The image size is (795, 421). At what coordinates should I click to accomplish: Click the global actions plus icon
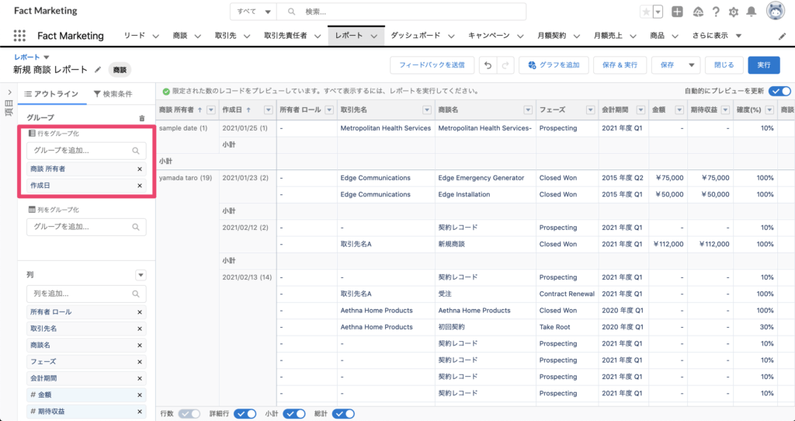678,12
